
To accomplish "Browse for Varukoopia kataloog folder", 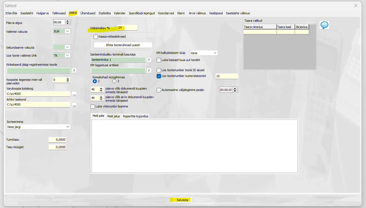I will [x=74, y=94].
